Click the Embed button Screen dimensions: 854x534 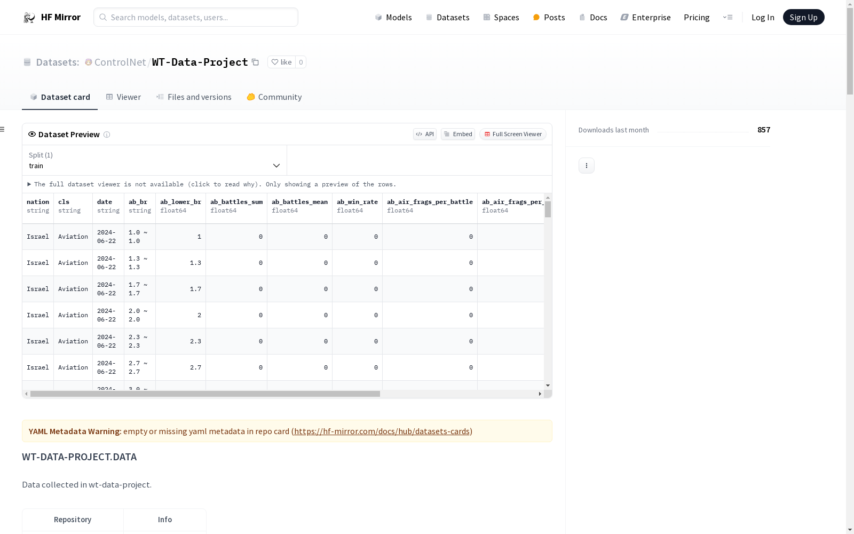coord(458,134)
